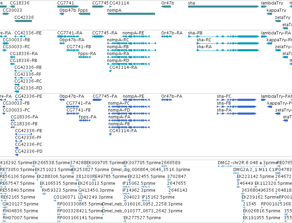The image size is (292, 223).
Task: Click the CG42336-PE protein label
Action: 29,96
